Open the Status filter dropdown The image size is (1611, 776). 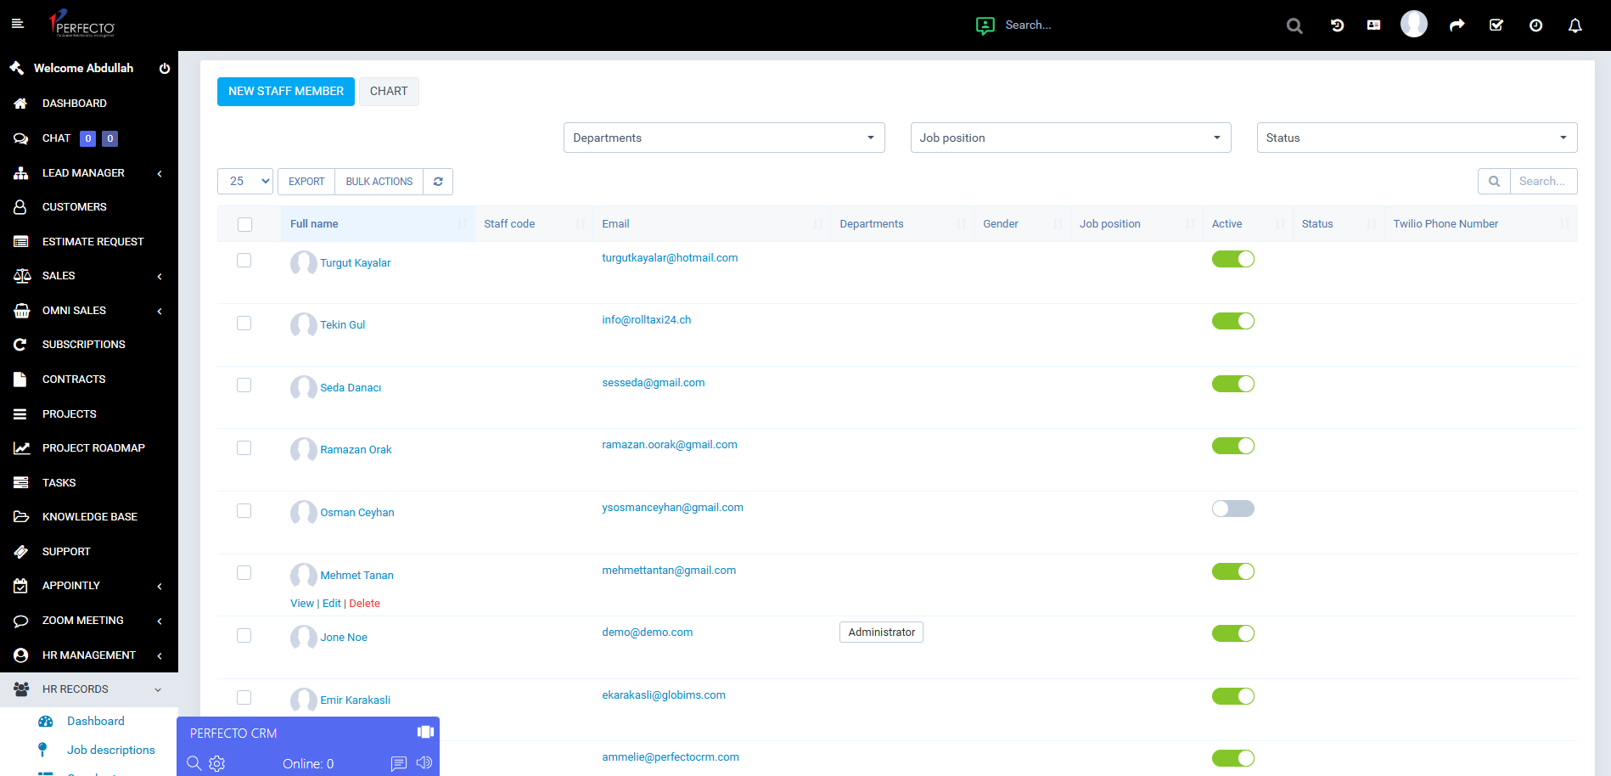pyautogui.click(x=1417, y=138)
